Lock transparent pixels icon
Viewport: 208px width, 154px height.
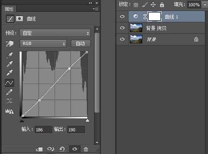(x=136, y=5)
